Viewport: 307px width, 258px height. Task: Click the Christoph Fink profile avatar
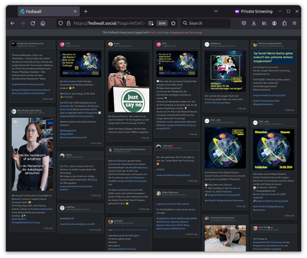point(207,219)
